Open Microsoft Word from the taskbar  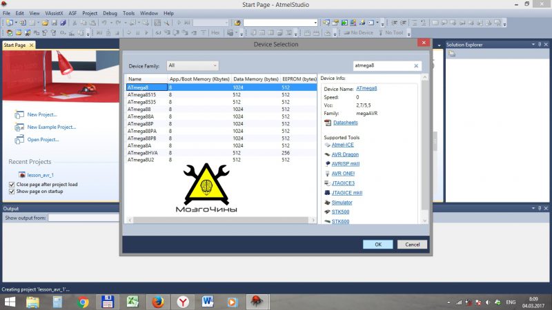208,302
